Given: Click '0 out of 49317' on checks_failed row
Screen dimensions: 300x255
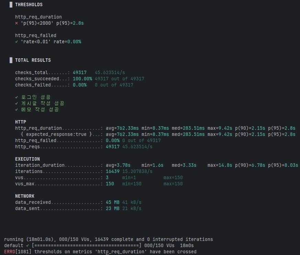Looking at the screenshot, I should coord(114,85).
